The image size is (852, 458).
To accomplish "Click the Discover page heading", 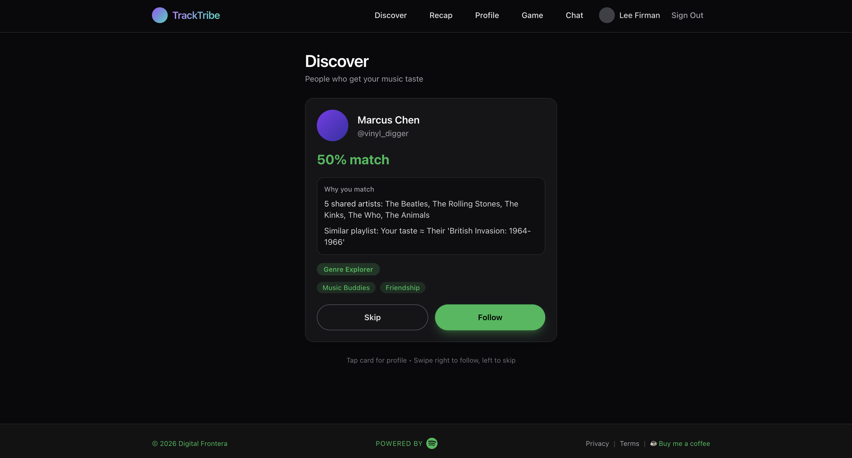I will click(x=336, y=61).
